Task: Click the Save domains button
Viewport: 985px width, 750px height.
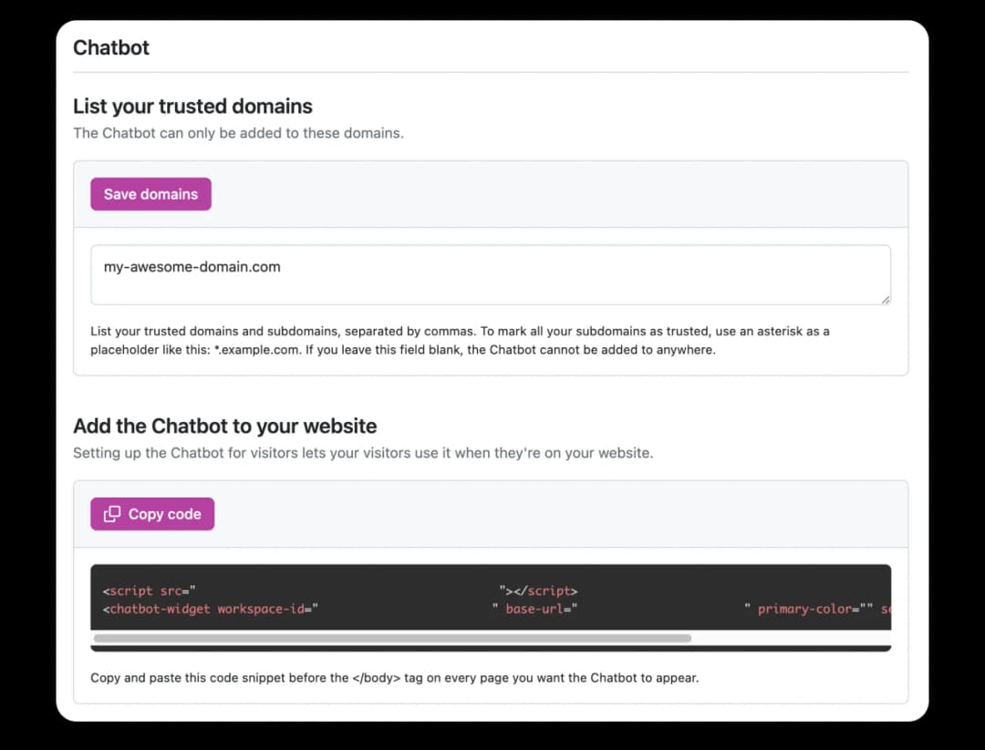Action: click(x=150, y=194)
